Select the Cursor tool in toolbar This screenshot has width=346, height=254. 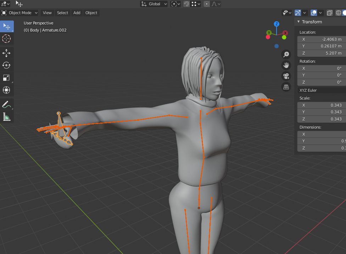(x=6, y=39)
